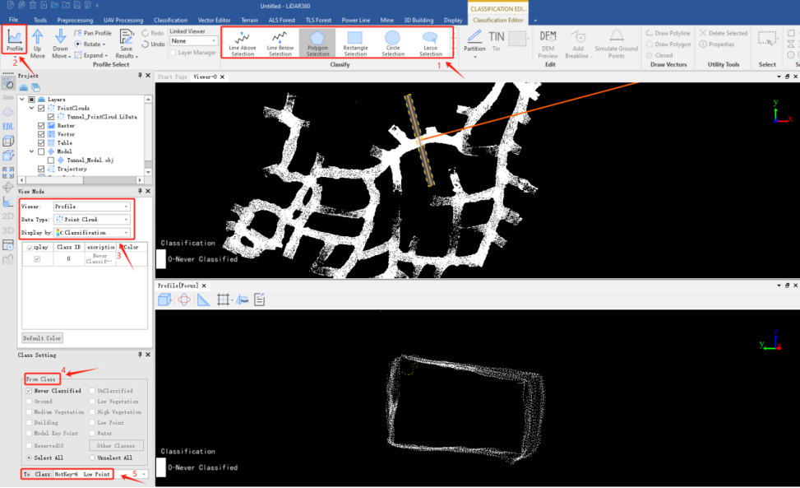Screen dimensions: 800x488
Task: Toggle the Raster layer checkbox
Action: click(x=42, y=125)
